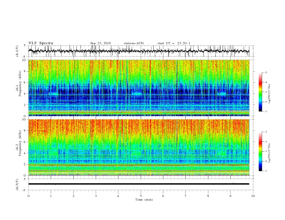Viewport: 285px width, 220px height.
Task: Click the 'VLF Spectra' title text
Action: (41, 43)
